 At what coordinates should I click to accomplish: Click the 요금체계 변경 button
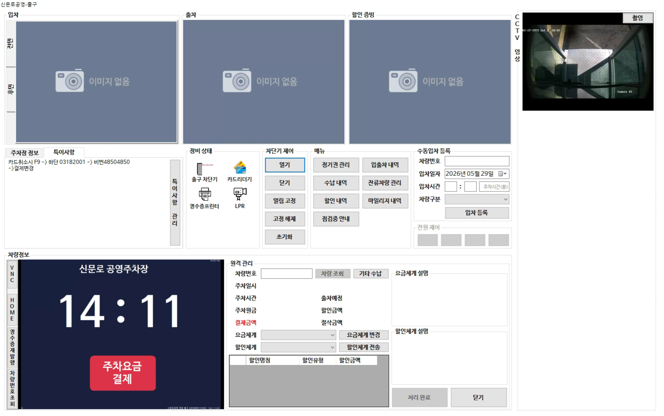[364, 335]
